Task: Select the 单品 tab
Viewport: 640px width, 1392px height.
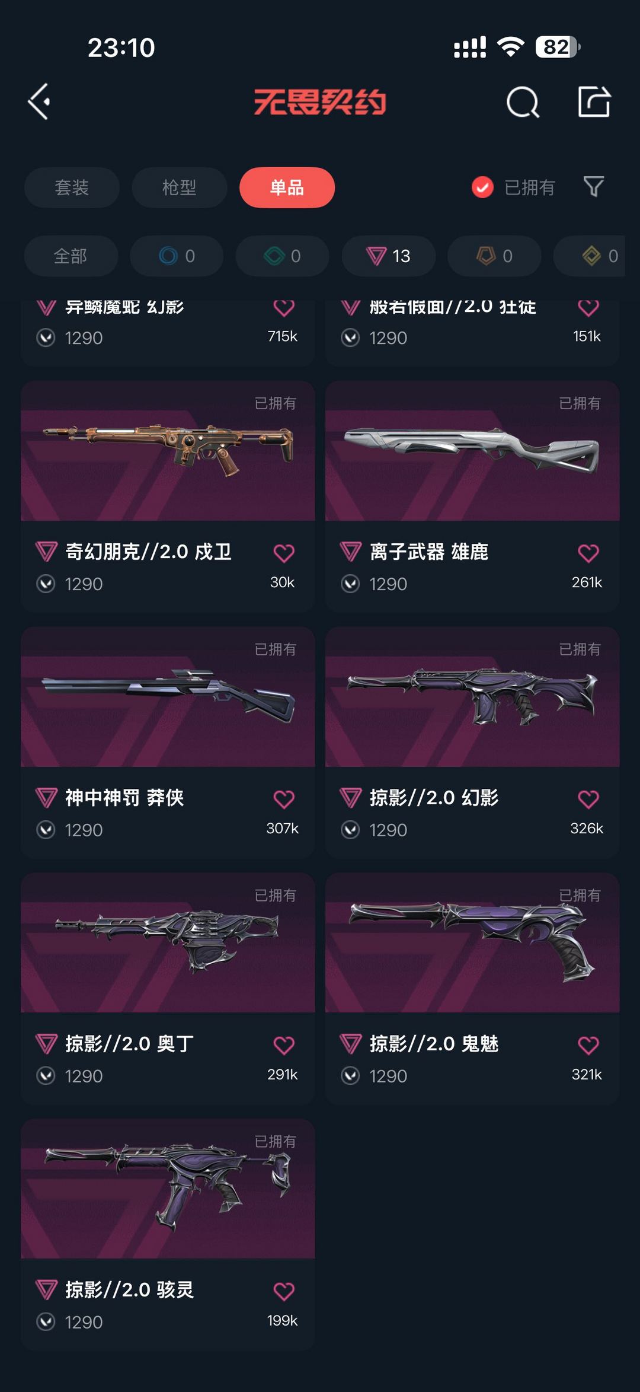Action: click(287, 187)
